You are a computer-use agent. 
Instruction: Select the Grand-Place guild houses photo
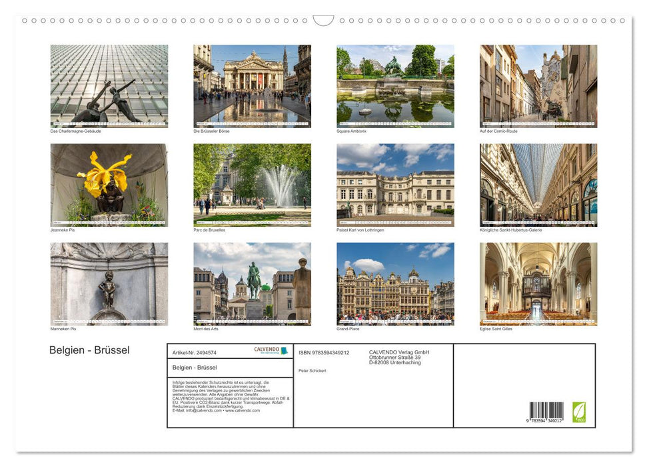(395, 284)
